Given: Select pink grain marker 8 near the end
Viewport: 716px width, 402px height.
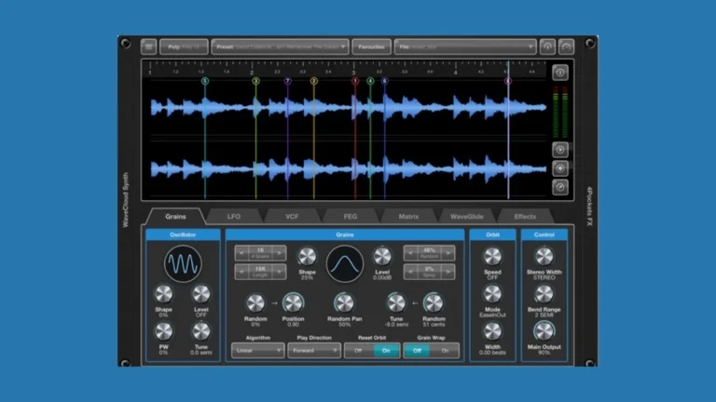Looking at the screenshot, I should point(508,81).
